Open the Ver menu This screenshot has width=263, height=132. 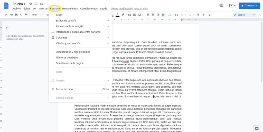point(34,8)
